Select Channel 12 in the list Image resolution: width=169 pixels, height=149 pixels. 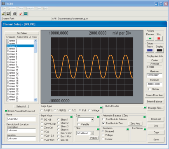(20, 73)
